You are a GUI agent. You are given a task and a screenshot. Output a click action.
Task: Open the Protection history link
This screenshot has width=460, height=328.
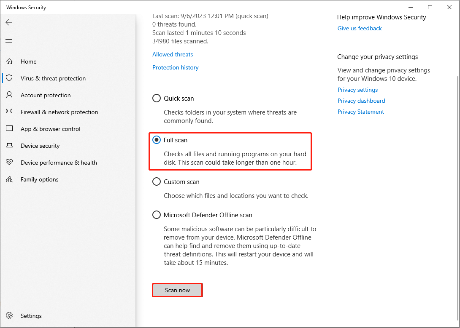(175, 67)
